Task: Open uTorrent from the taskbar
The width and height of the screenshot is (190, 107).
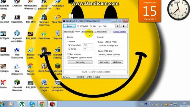Action: [22, 104]
